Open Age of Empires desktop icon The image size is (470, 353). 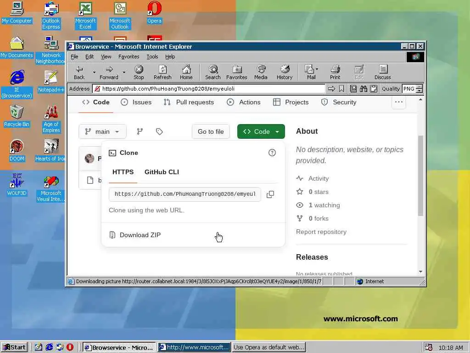(x=51, y=119)
